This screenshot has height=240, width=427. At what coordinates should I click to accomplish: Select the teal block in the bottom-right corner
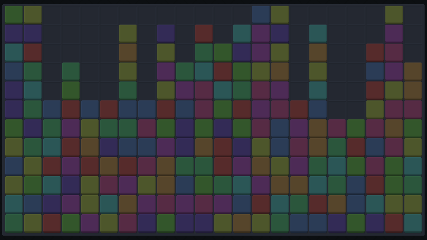pos(413,223)
